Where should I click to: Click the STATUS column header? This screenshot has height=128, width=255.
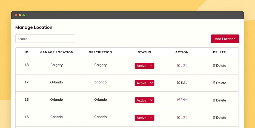coord(144,52)
